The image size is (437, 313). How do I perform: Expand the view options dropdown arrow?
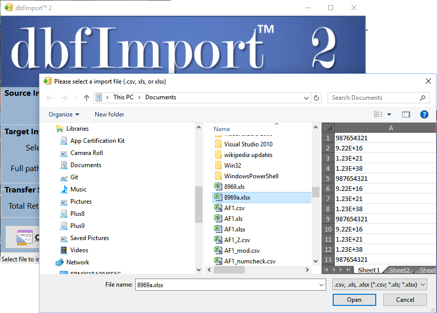pyautogui.click(x=389, y=114)
